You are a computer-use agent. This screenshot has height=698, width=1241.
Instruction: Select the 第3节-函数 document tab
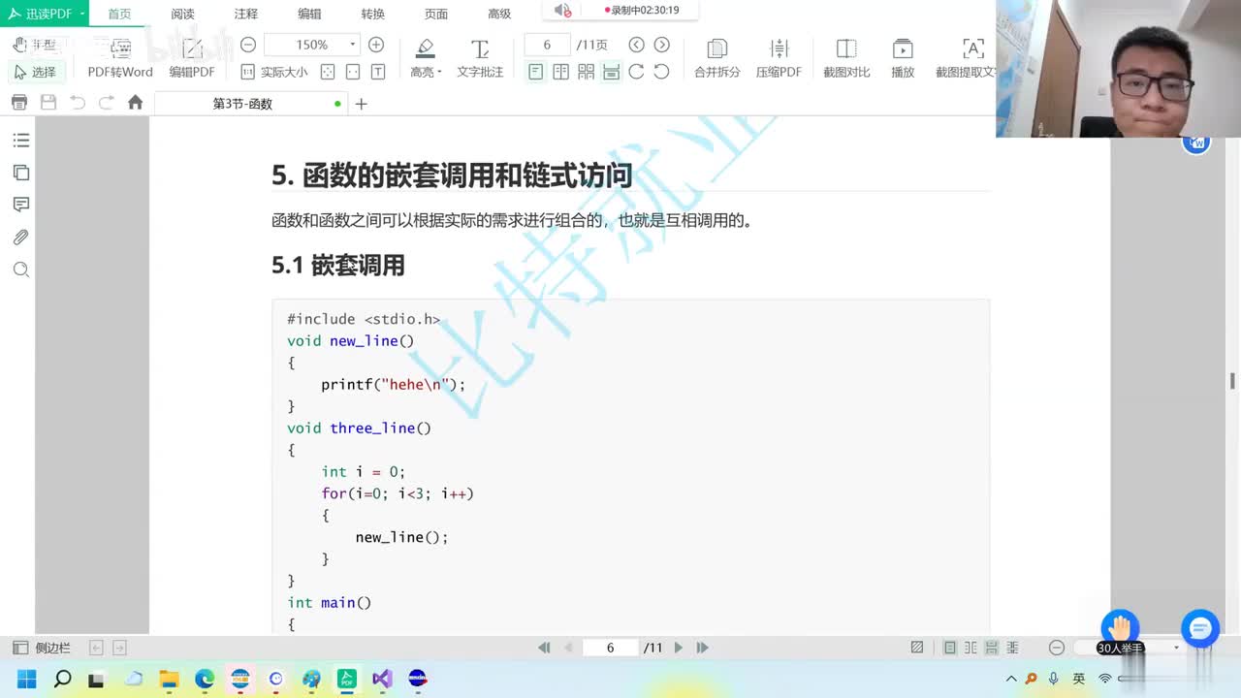point(250,104)
